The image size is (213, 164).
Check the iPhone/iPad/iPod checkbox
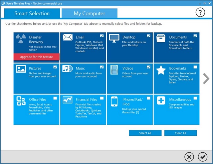point(148,98)
